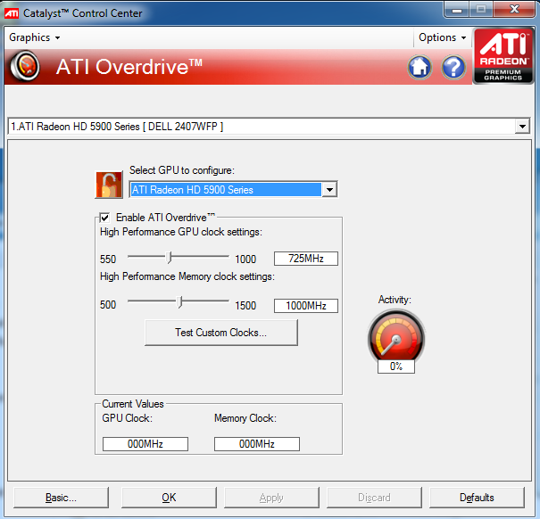Click the 1000 maximum GPU clock label
This screenshot has height=519, width=540.
[245, 259]
